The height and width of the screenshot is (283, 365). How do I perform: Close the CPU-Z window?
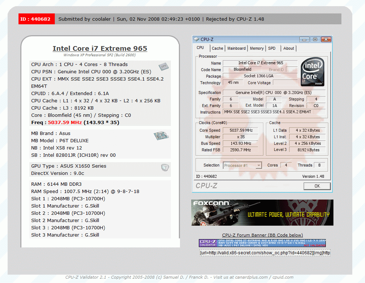click(x=326, y=39)
